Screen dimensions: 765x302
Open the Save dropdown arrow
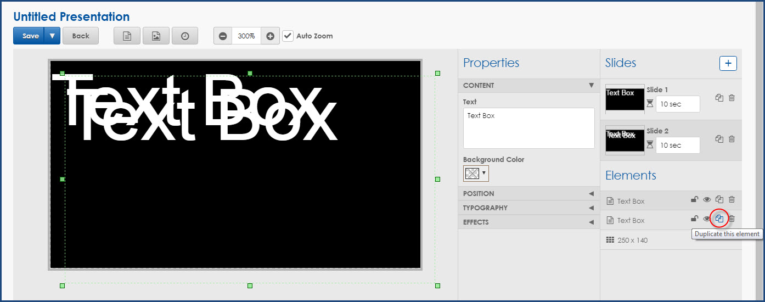52,36
